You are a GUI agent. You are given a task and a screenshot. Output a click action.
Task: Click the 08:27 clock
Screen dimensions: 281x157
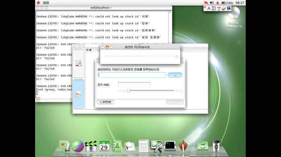pos(240,3)
